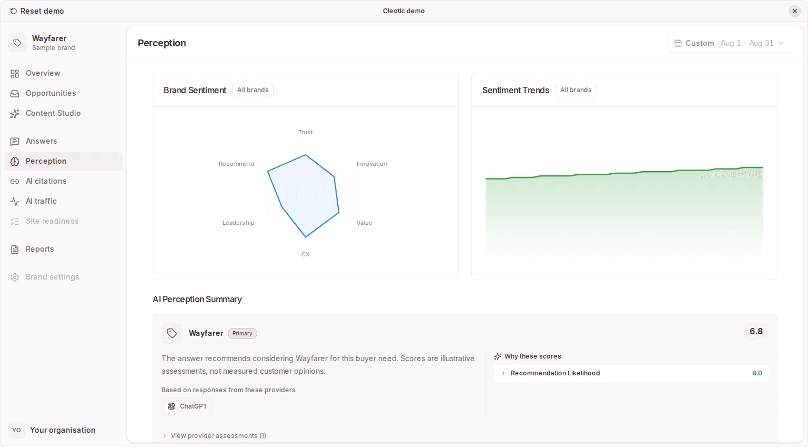This screenshot has height=448, width=808.
Task: Click the Trust axis label on radar chart
Action: coord(306,133)
